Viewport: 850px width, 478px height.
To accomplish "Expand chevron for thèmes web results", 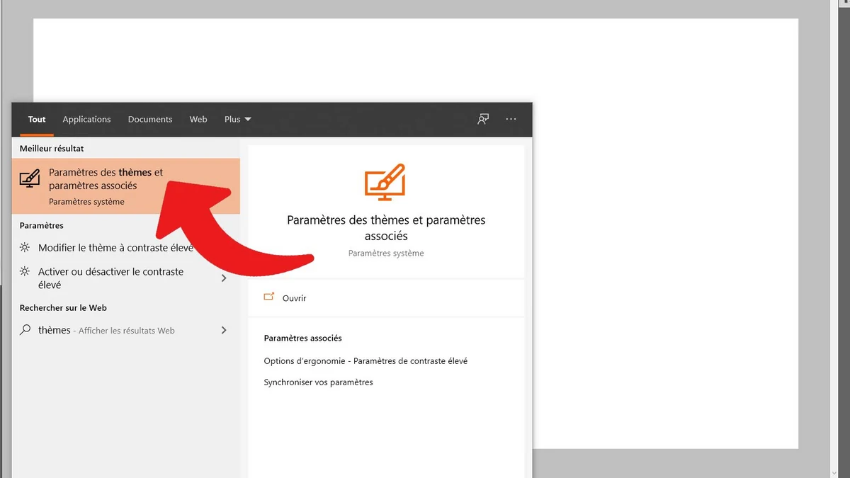I will point(224,330).
